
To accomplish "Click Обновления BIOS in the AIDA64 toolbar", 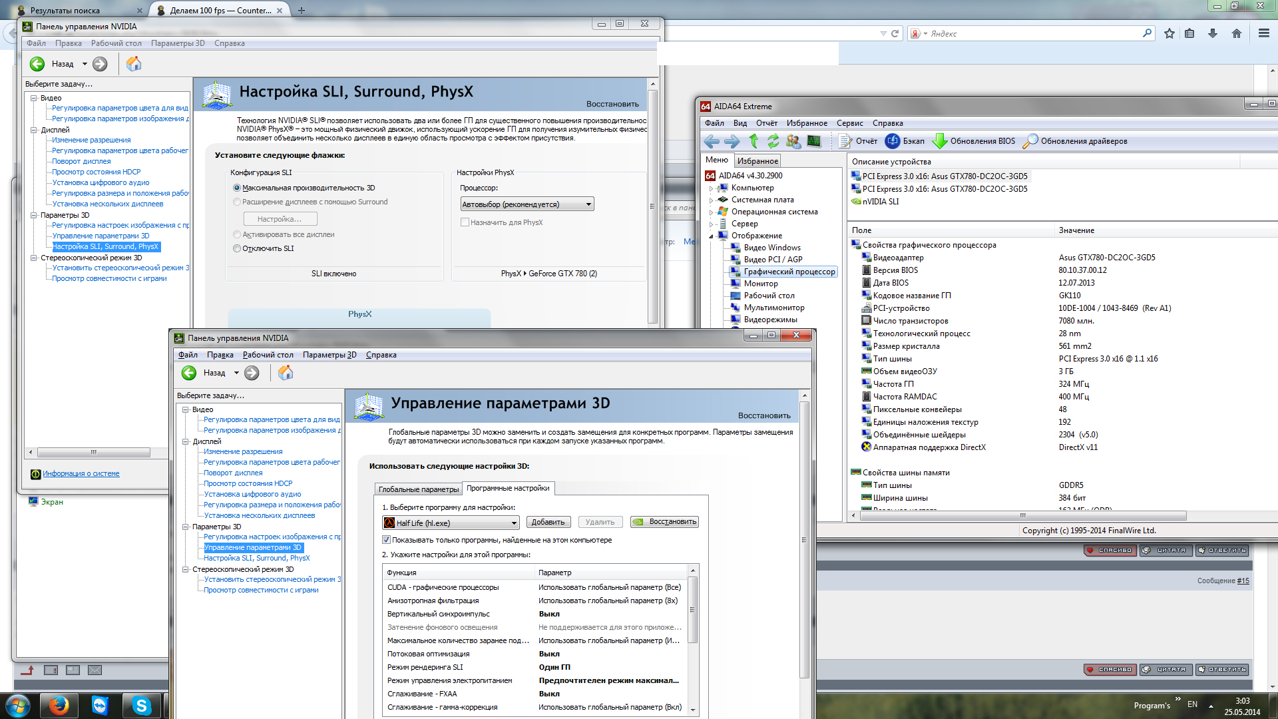I will (974, 141).
